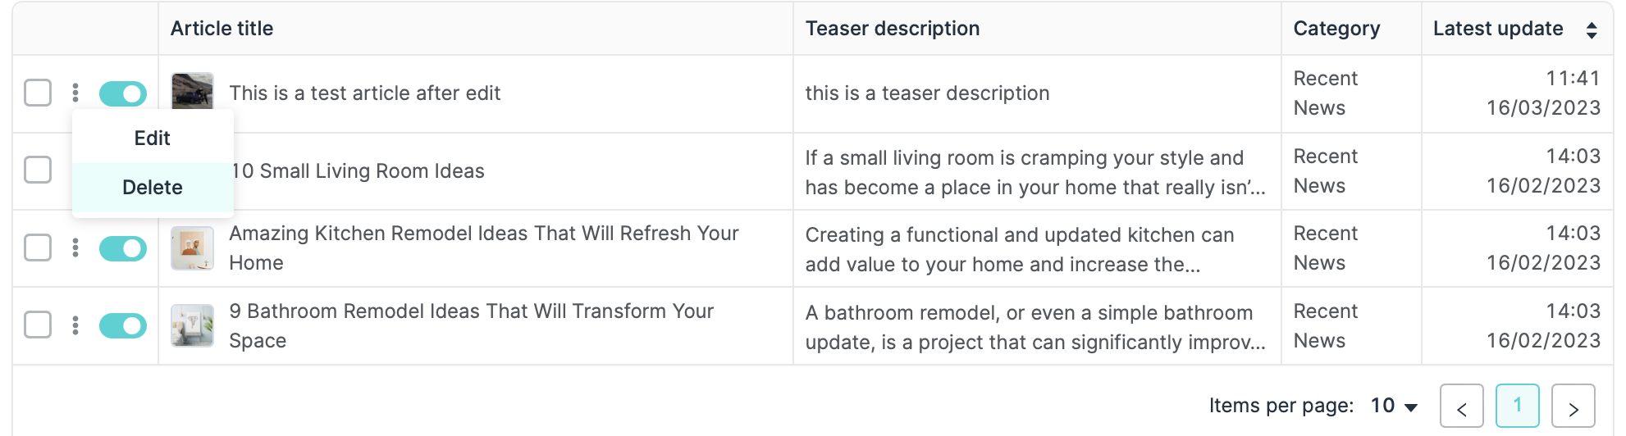The image size is (1626, 436).
Task: Go to next page arrow
Action: click(1573, 406)
